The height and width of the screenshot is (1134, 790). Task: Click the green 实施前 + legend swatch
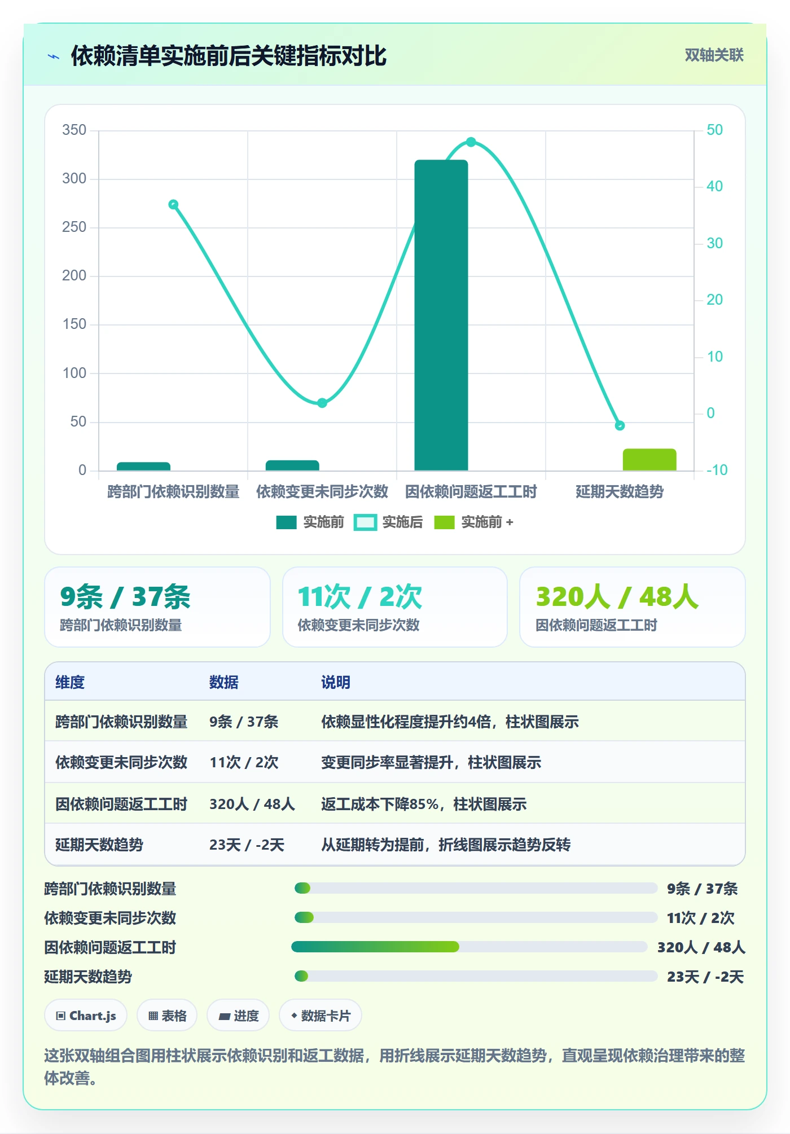pyautogui.click(x=444, y=522)
